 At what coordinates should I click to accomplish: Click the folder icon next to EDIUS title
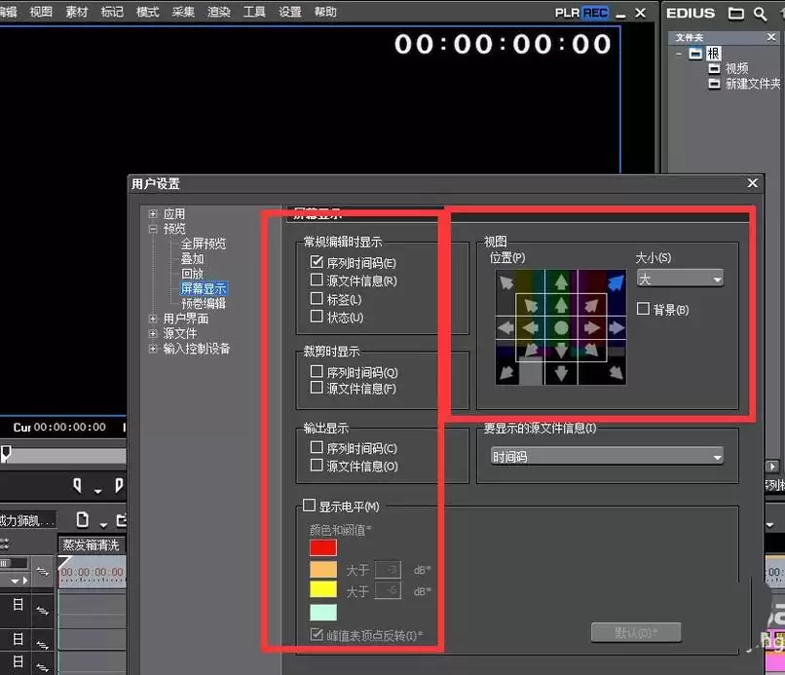pyautogui.click(x=735, y=13)
